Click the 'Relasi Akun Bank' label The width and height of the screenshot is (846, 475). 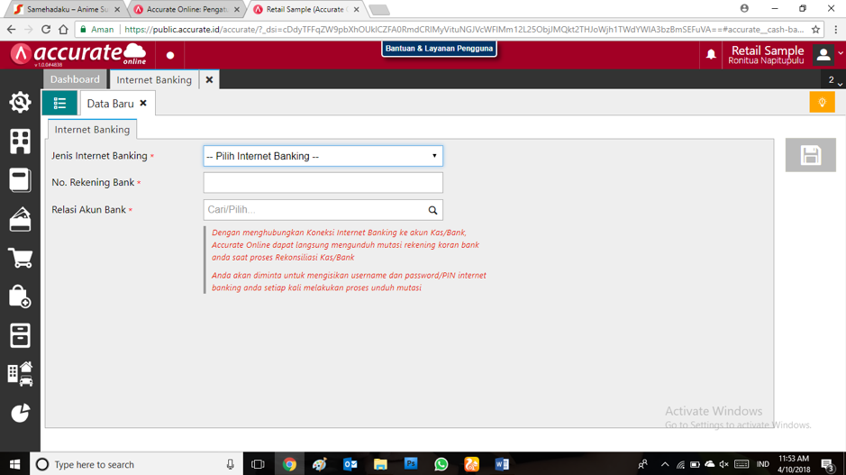pos(88,209)
